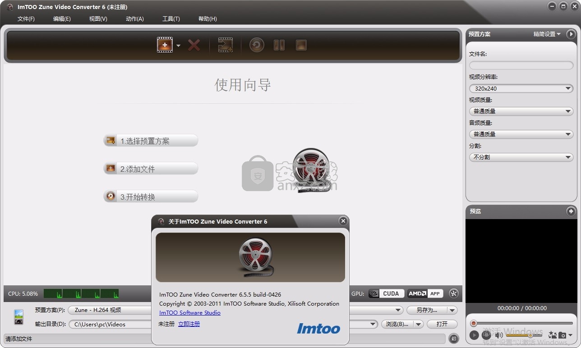Take a snapshot with the camera icon
The width and height of the screenshot is (581, 348).
pyautogui.click(x=562, y=335)
